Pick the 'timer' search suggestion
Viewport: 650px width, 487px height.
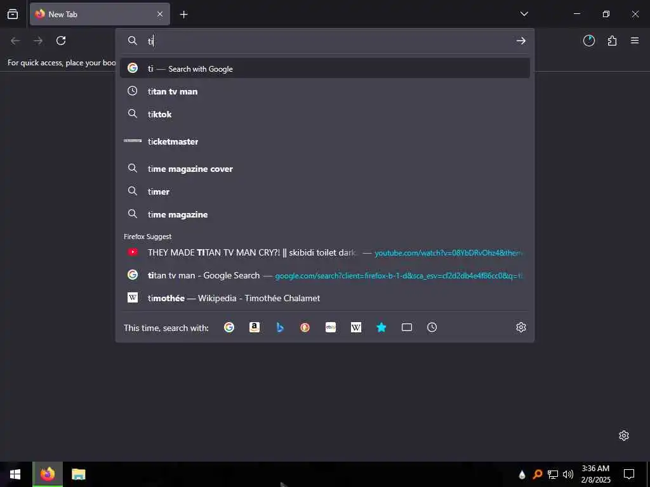[324, 192]
